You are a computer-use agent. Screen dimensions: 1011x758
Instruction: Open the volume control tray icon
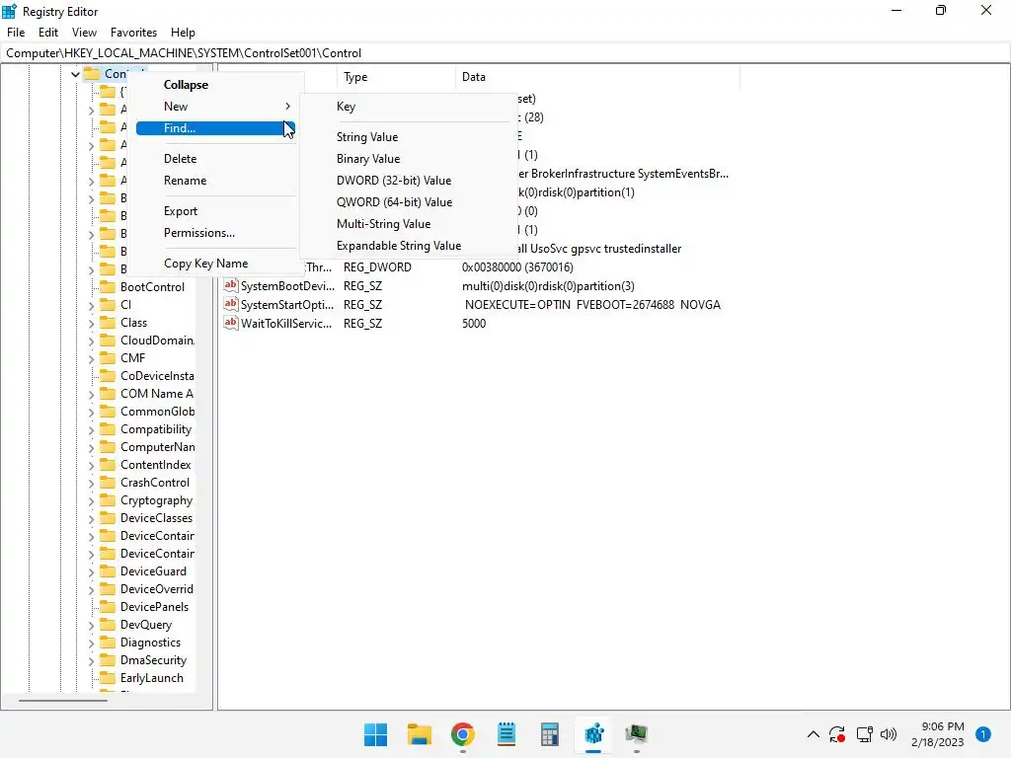pyautogui.click(x=889, y=734)
